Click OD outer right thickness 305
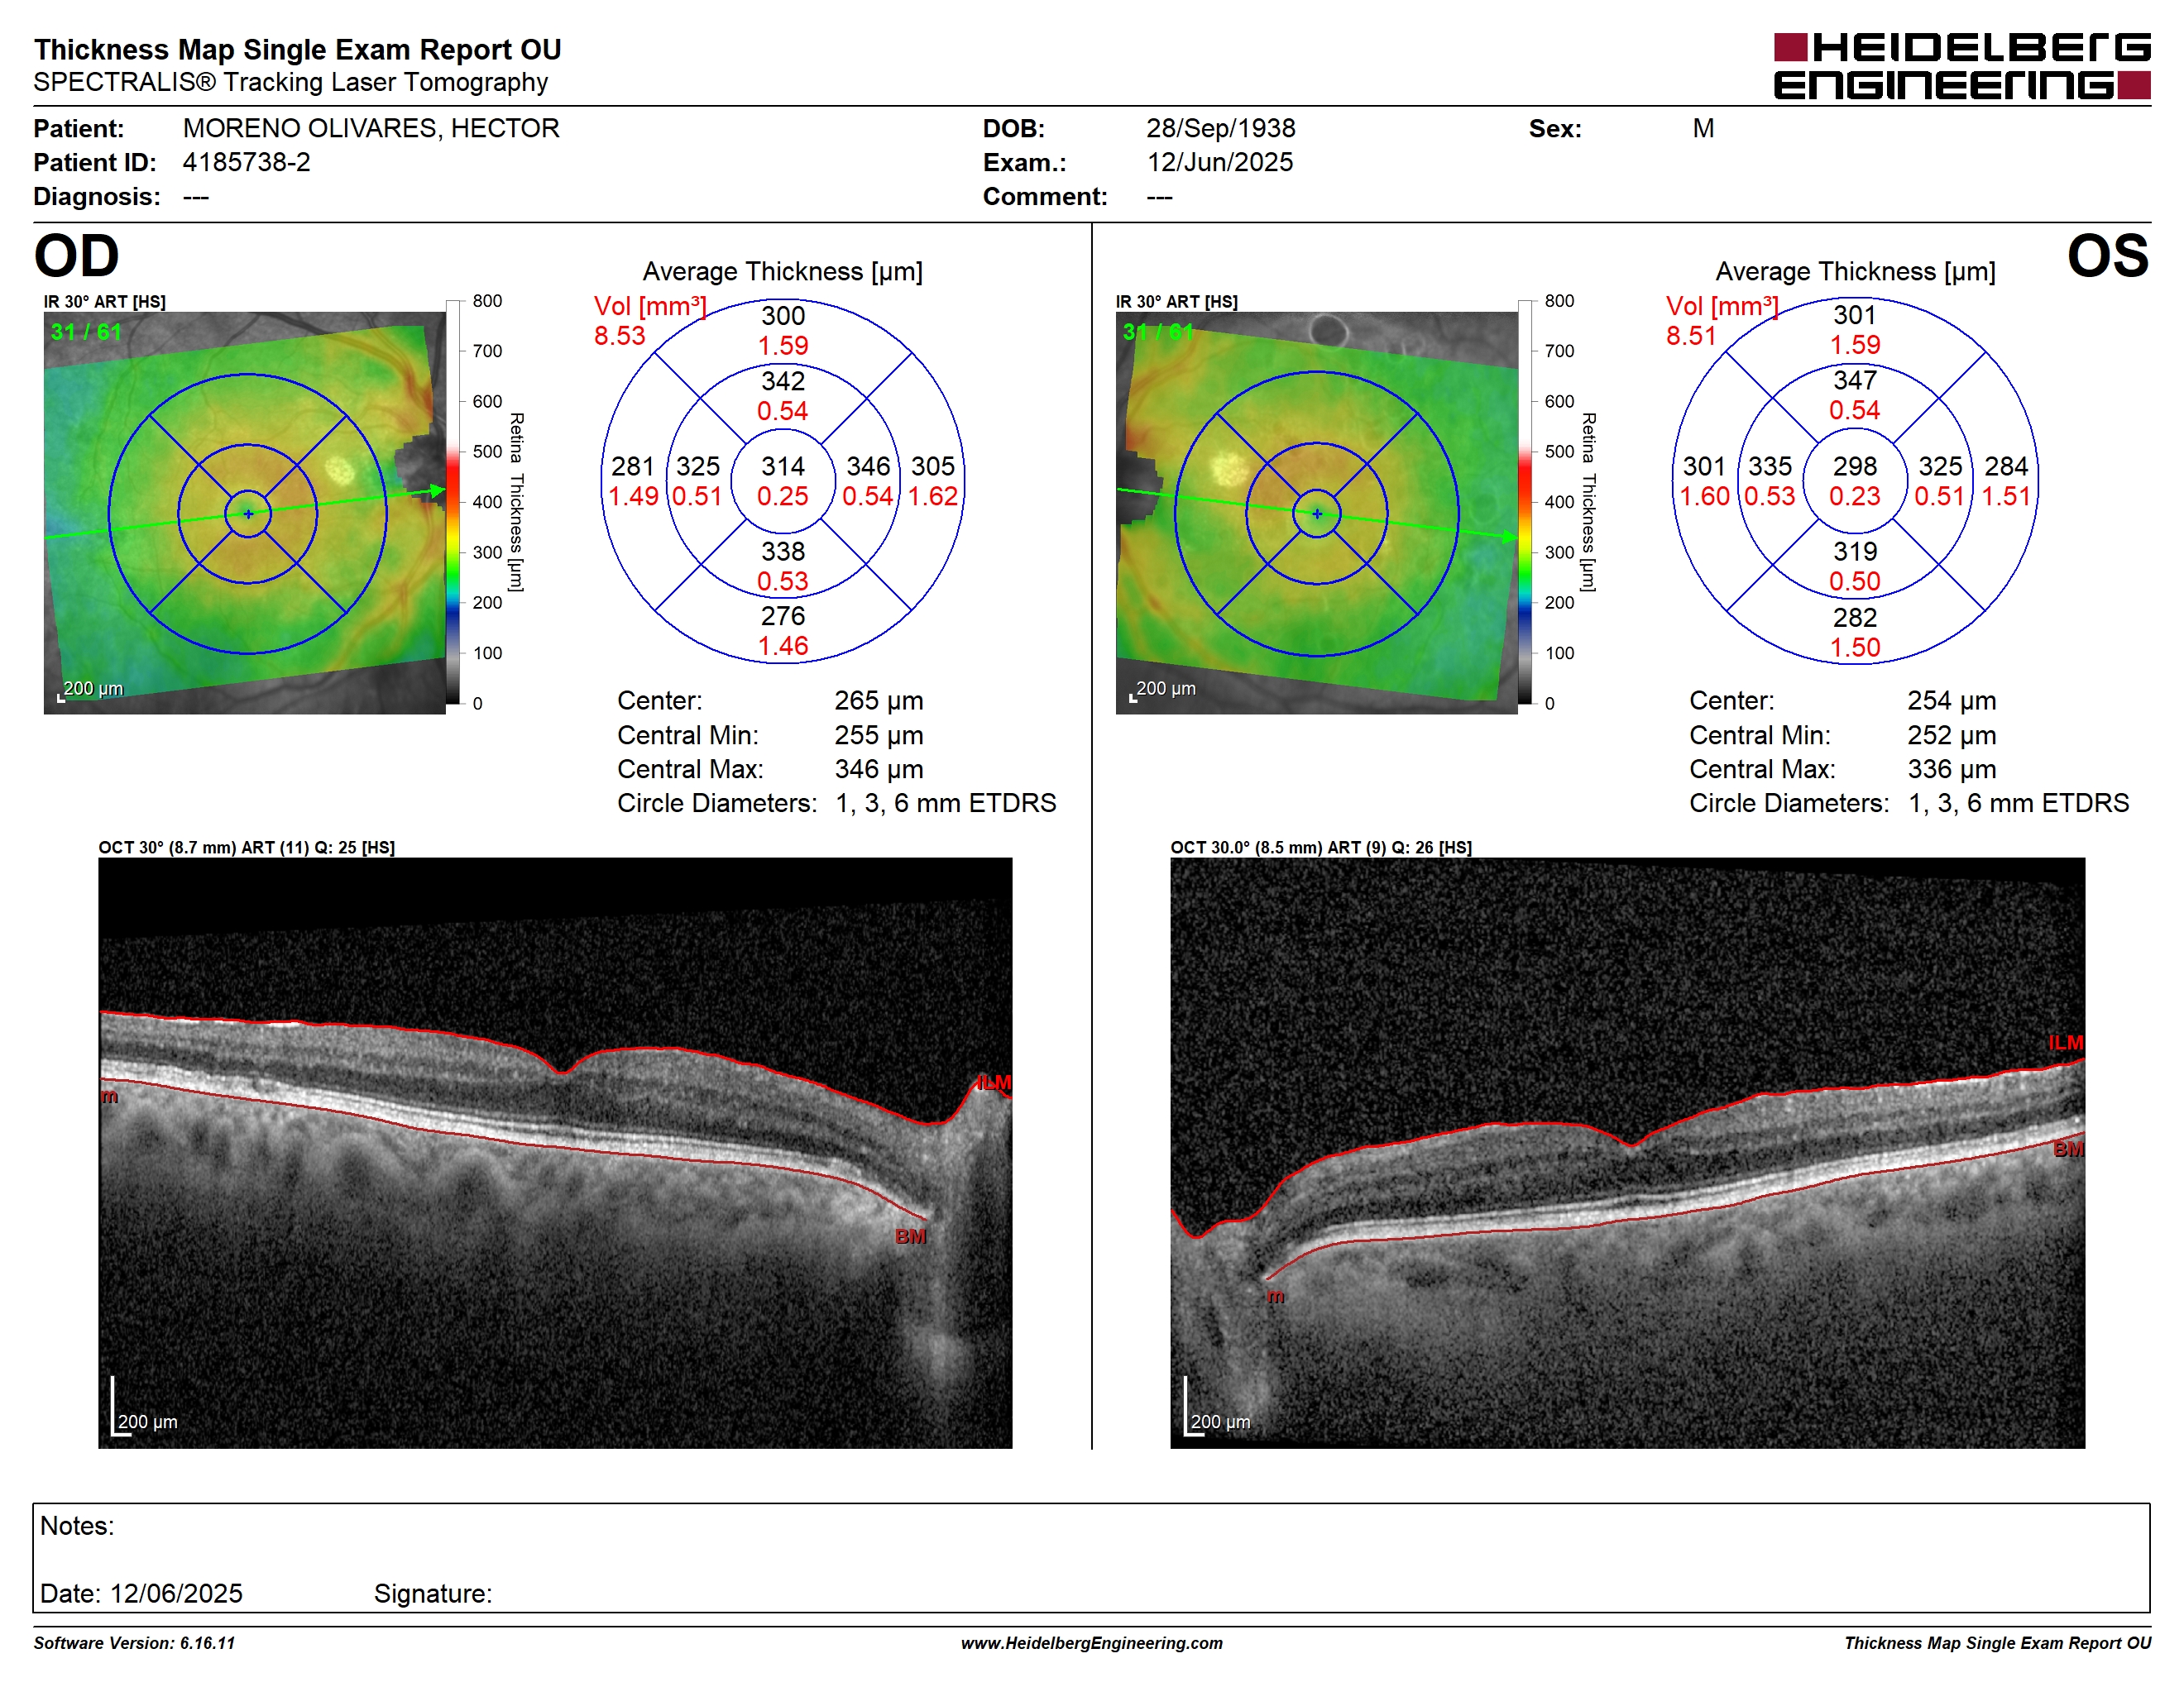Image resolution: width=2184 pixels, height=1687 pixels. [932, 466]
